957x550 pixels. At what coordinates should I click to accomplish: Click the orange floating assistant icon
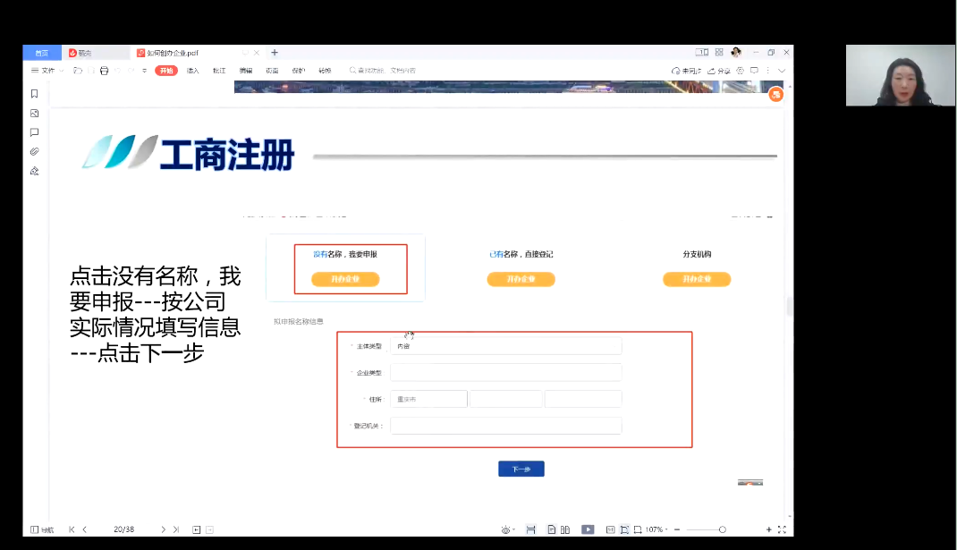[775, 95]
